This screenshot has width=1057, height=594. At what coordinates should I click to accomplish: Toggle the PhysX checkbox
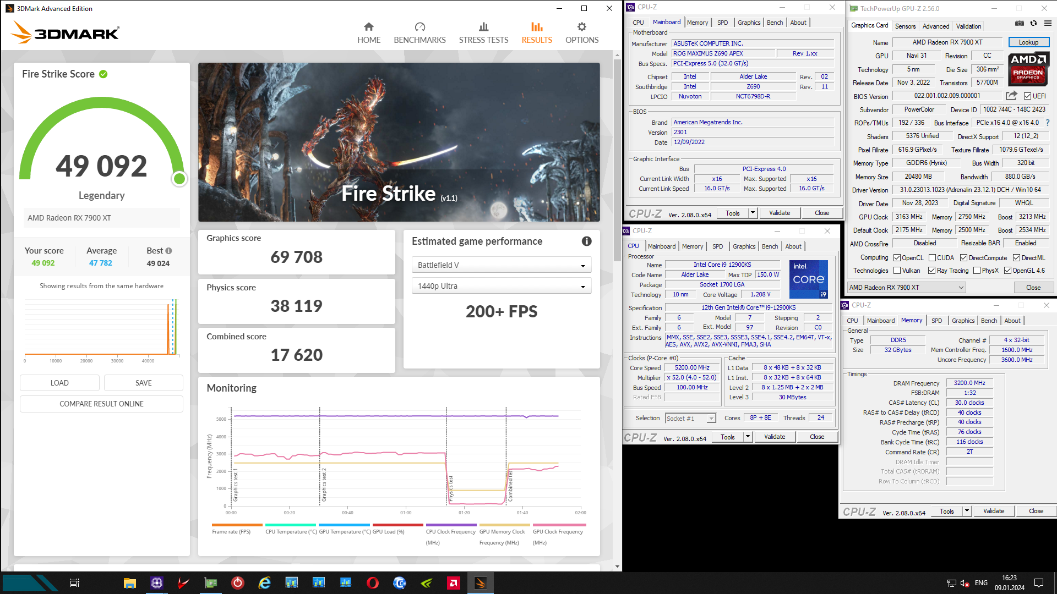pyautogui.click(x=977, y=271)
